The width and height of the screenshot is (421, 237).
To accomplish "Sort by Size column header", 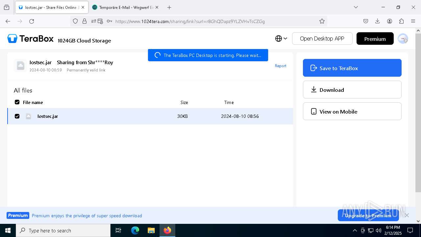I will tap(184, 102).
